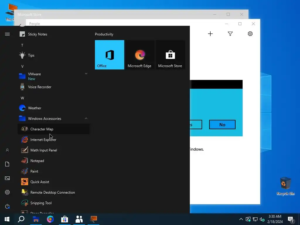Open the user account icon in Start sidebar
This screenshot has width=300, height=225.
tap(7, 150)
